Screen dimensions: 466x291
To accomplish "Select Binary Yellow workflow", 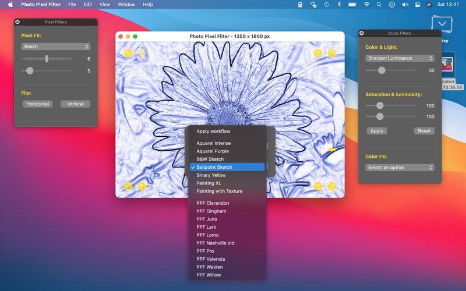I will tap(227, 175).
